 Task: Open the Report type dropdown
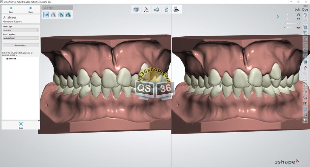pyautogui.click(x=21, y=30)
